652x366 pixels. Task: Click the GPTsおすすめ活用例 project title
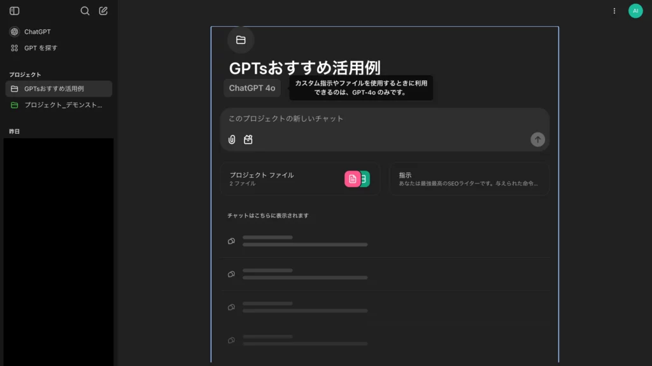coord(304,68)
